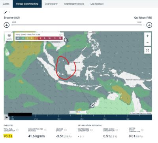Click the OpenStreetMap contributors link
This screenshot has height=143, width=158.
pos(141,113)
